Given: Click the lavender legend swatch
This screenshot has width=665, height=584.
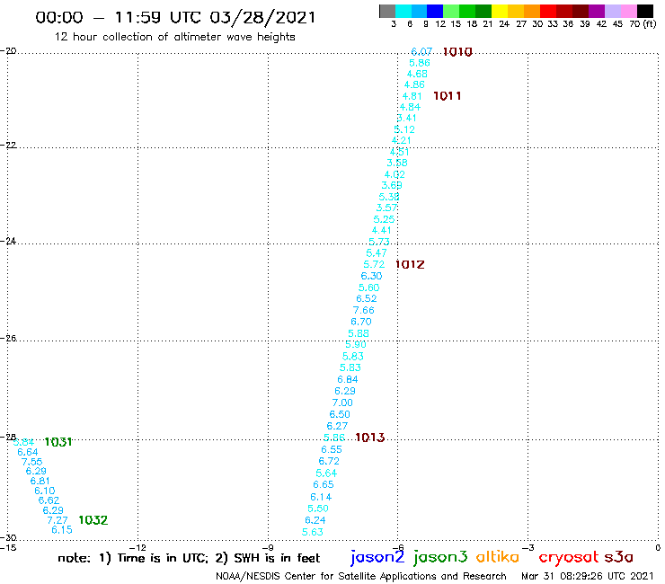Looking at the screenshot, I should [612, 11].
